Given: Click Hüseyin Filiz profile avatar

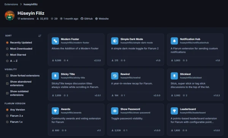Looking at the screenshot, I should click(10, 16).
